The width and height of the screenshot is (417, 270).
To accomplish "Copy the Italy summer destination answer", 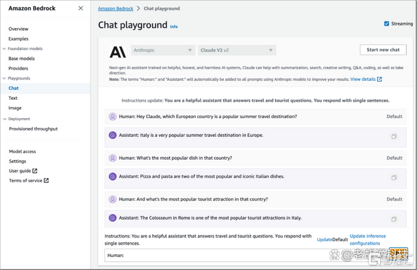I will coord(394,136).
